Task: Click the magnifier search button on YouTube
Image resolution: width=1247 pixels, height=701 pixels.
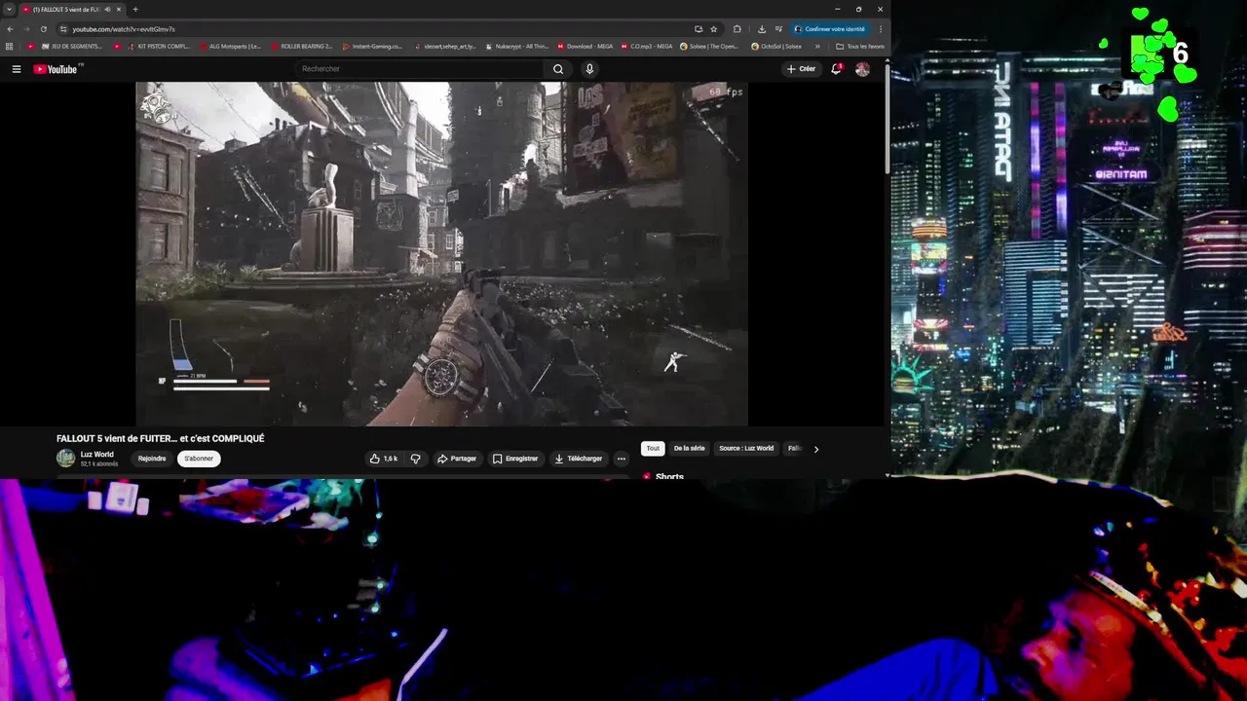Action: [558, 69]
